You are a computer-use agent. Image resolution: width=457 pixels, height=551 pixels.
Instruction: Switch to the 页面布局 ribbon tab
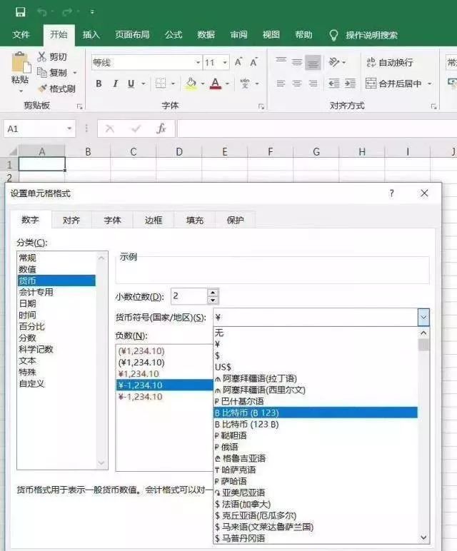click(x=132, y=34)
